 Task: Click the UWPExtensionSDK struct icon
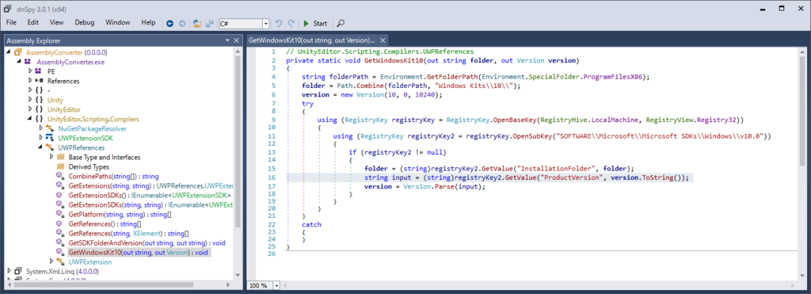coord(50,138)
